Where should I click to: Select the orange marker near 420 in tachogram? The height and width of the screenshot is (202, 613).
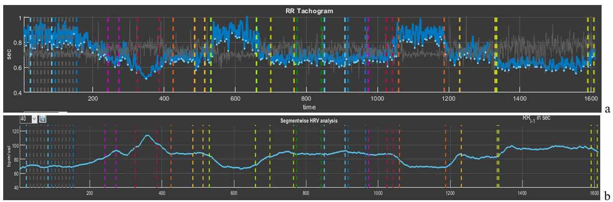pos(173,55)
